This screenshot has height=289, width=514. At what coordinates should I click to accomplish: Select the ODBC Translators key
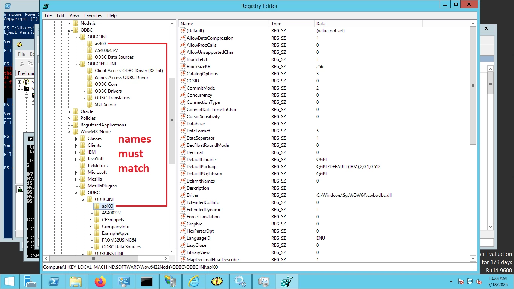pyautogui.click(x=112, y=98)
